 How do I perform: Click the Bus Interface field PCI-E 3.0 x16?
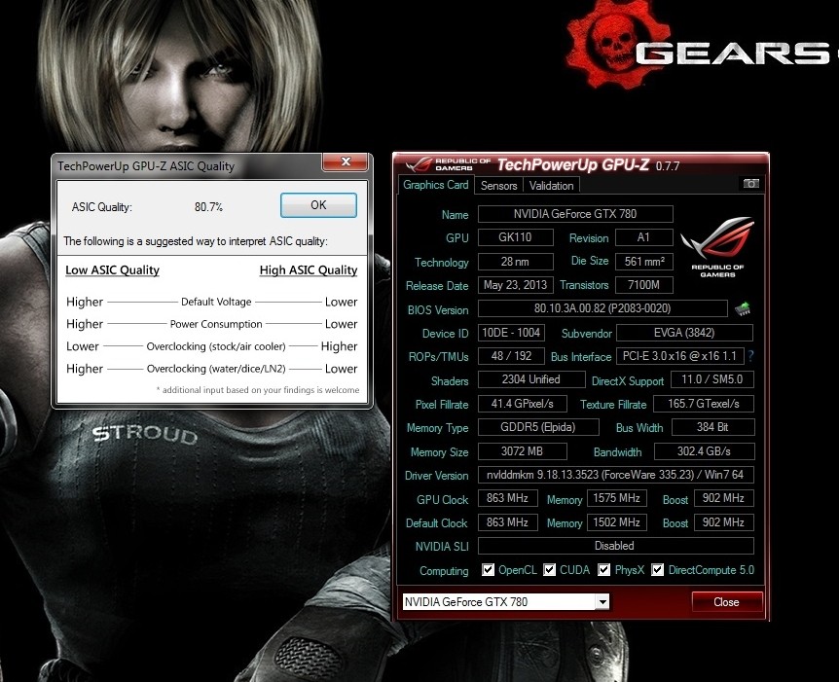(x=680, y=356)
